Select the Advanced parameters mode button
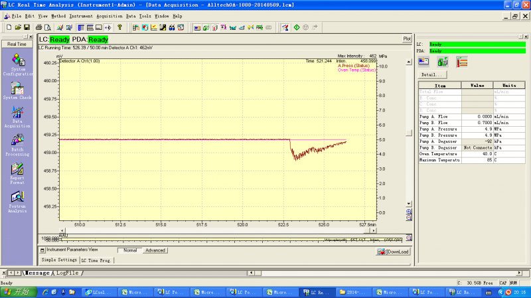The image size is (531, 298). tap(155, 250)
